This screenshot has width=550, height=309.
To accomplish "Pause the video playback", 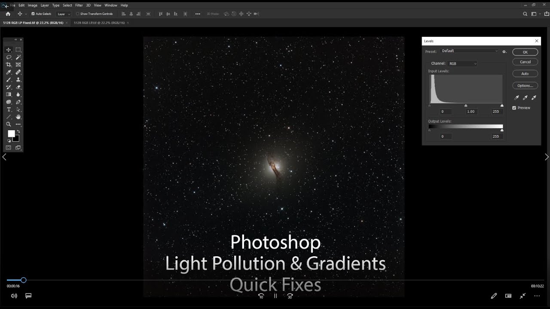I will coord(275,296).
